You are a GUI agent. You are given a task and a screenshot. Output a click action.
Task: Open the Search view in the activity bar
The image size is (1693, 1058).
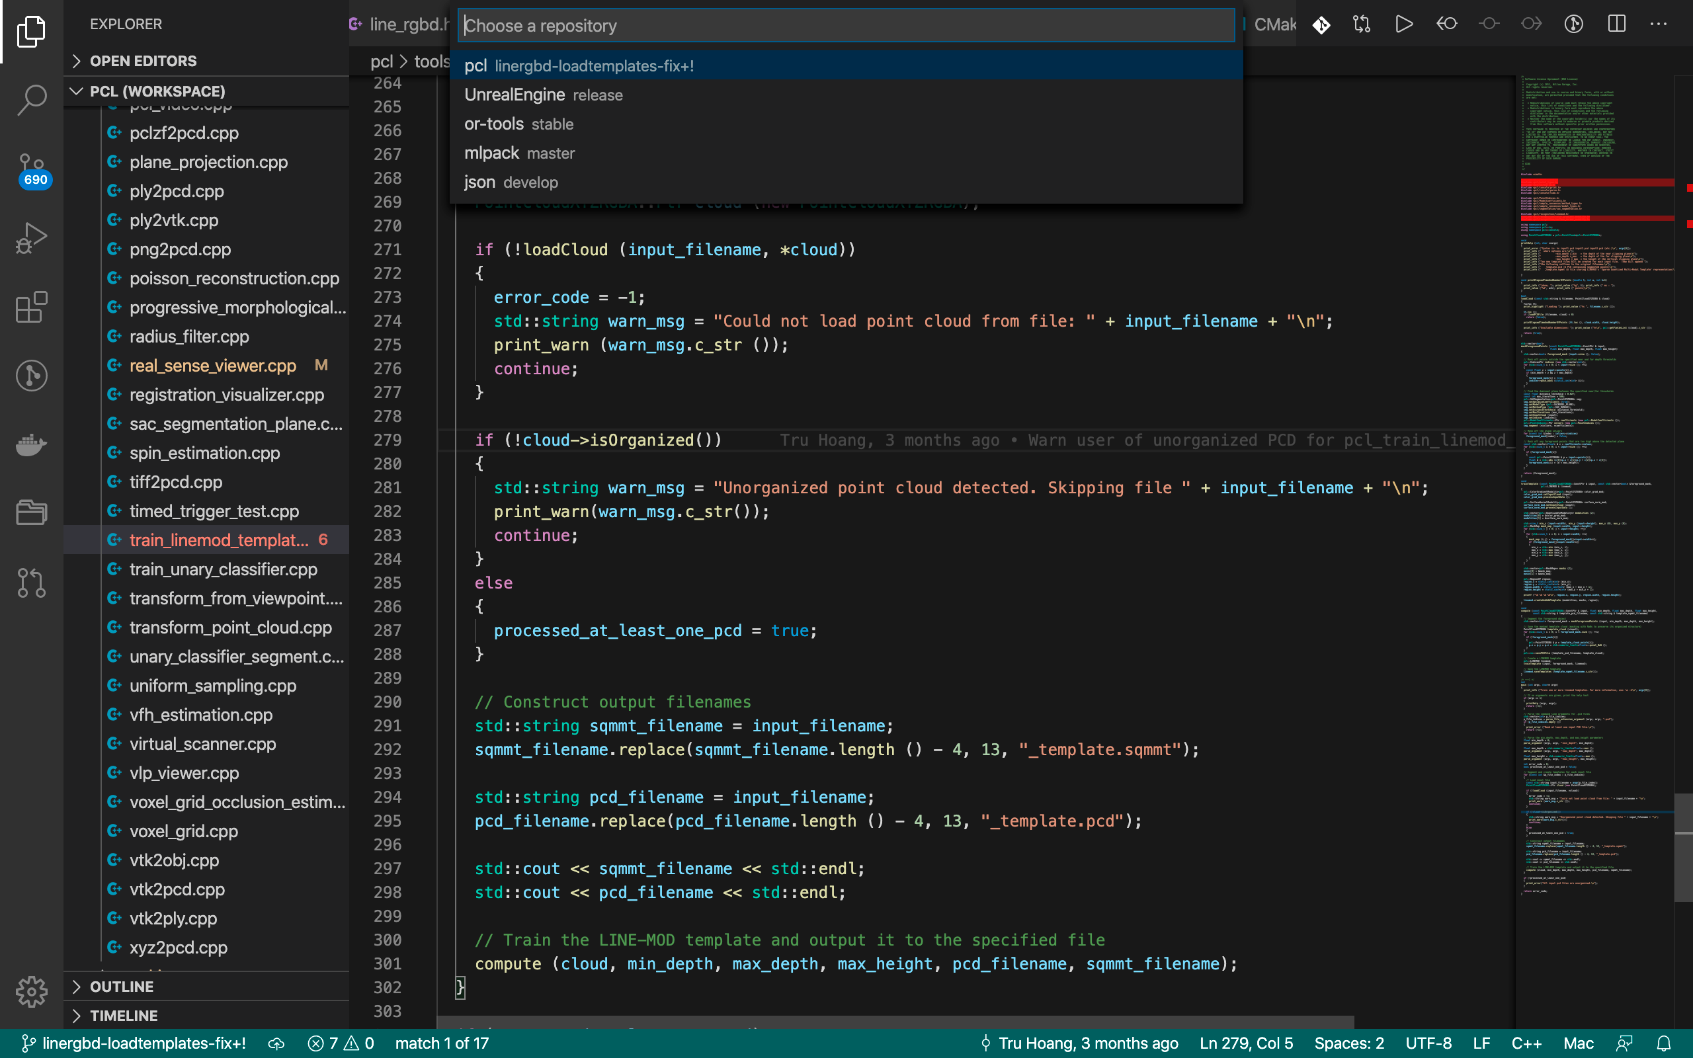pyautogui.click(x=32, y=100)
